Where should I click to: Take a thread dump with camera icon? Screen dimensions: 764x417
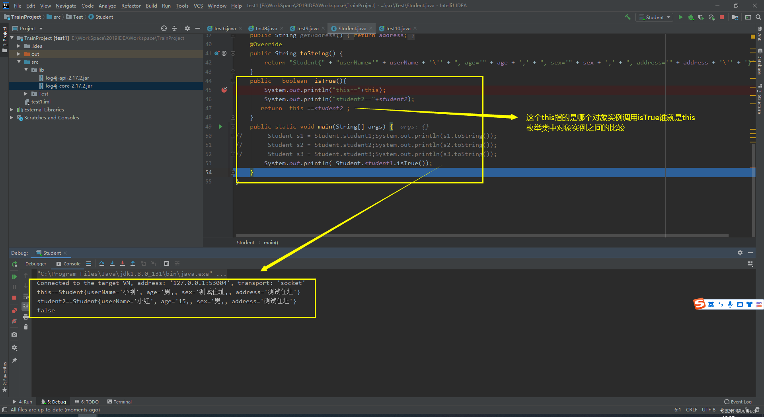click(x=14, y=334)
